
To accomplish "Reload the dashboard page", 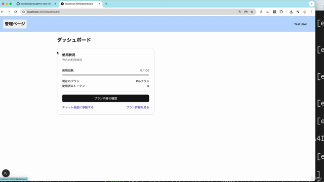I will point(16,12).
